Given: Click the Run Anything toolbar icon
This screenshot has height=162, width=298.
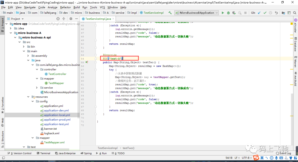Looking at the screenshot, I should [289, 13].
